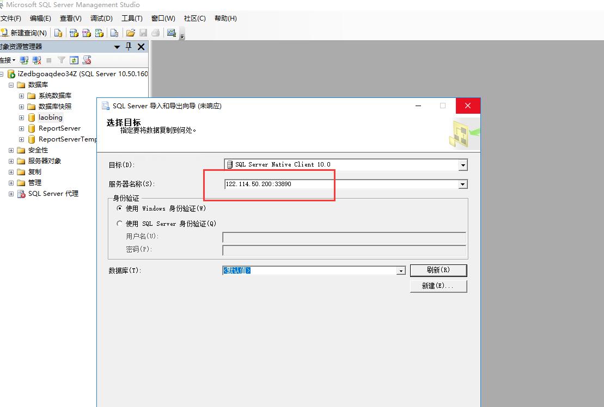604x407 pixels.
Task: Click the Connect Object Explorer icon
Action: click(24, 60)
